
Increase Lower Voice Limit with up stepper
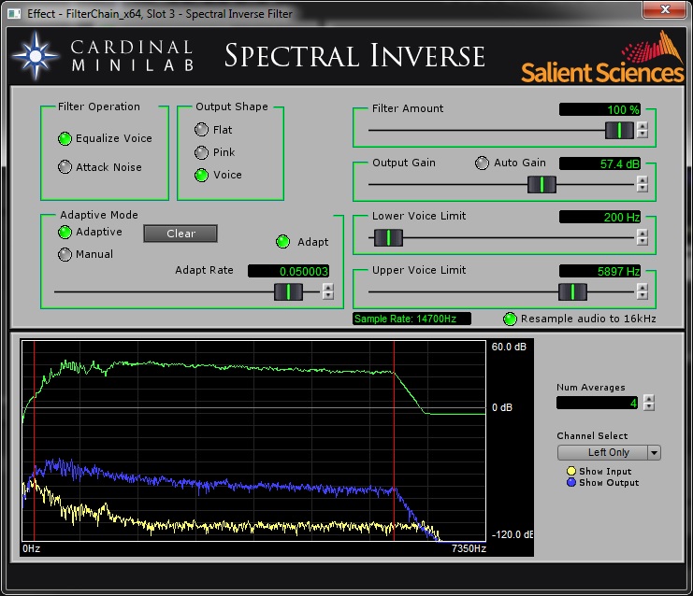[642, 234]
